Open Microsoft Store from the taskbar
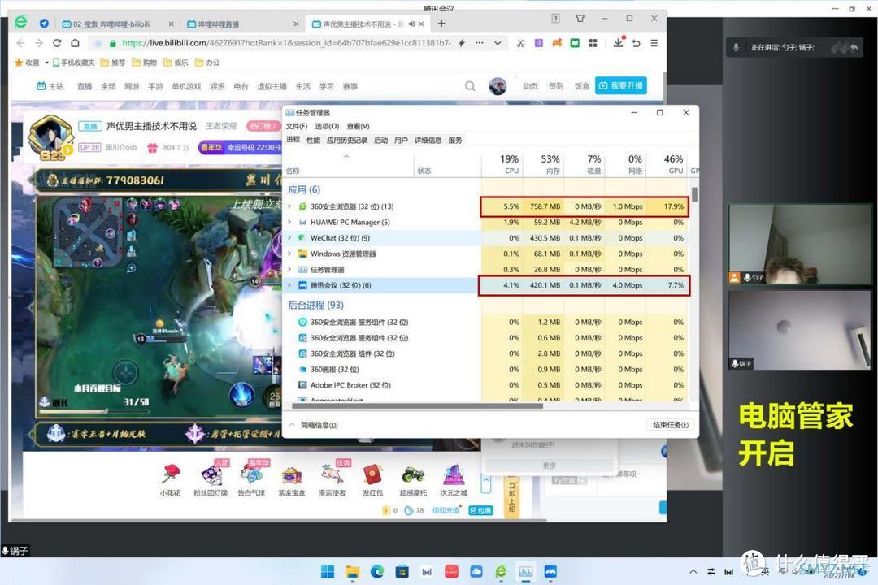The width and height of the screenshot is (878, 585). (x=402, y=571)
